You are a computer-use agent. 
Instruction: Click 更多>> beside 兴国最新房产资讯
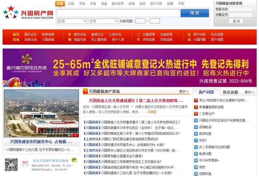[x=184, y=91]
